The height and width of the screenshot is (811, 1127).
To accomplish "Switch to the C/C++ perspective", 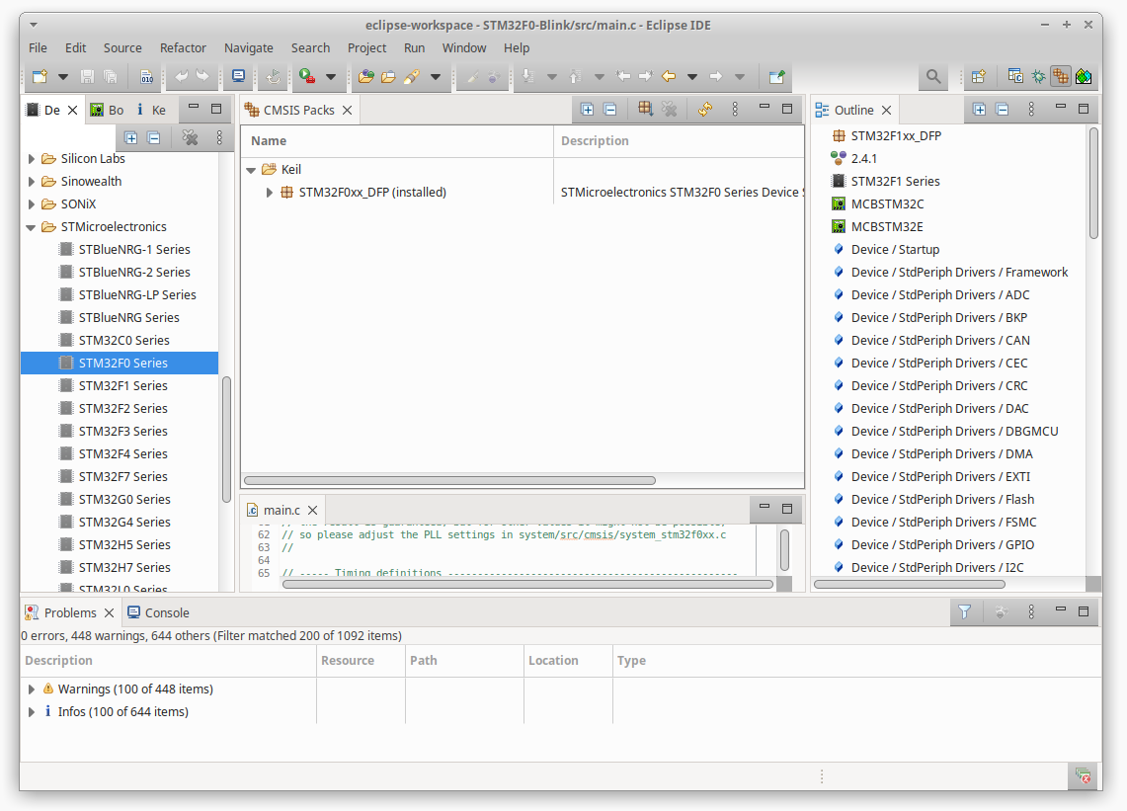I will 1014,75.
